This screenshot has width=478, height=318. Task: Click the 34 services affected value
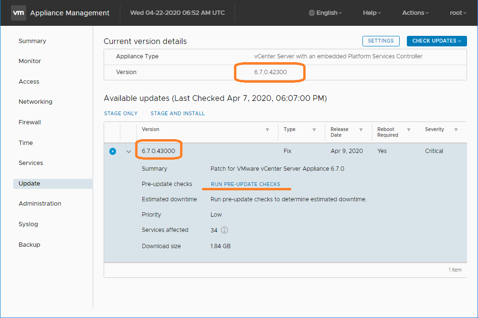(x=214, y=230)
